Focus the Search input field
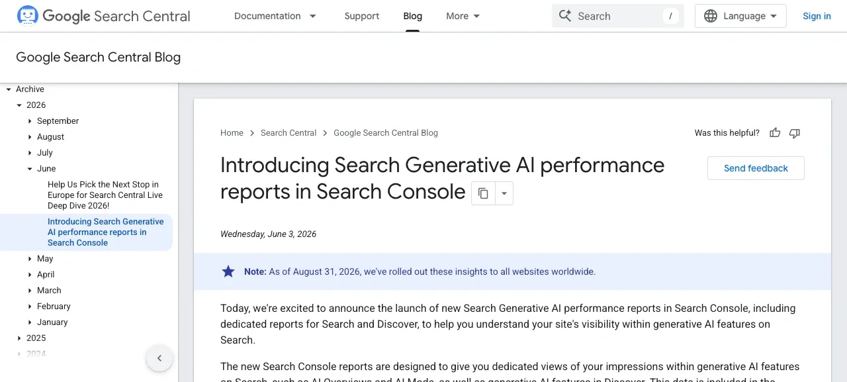Viewport: 847px width, 382px height. (x=618, y=16)
